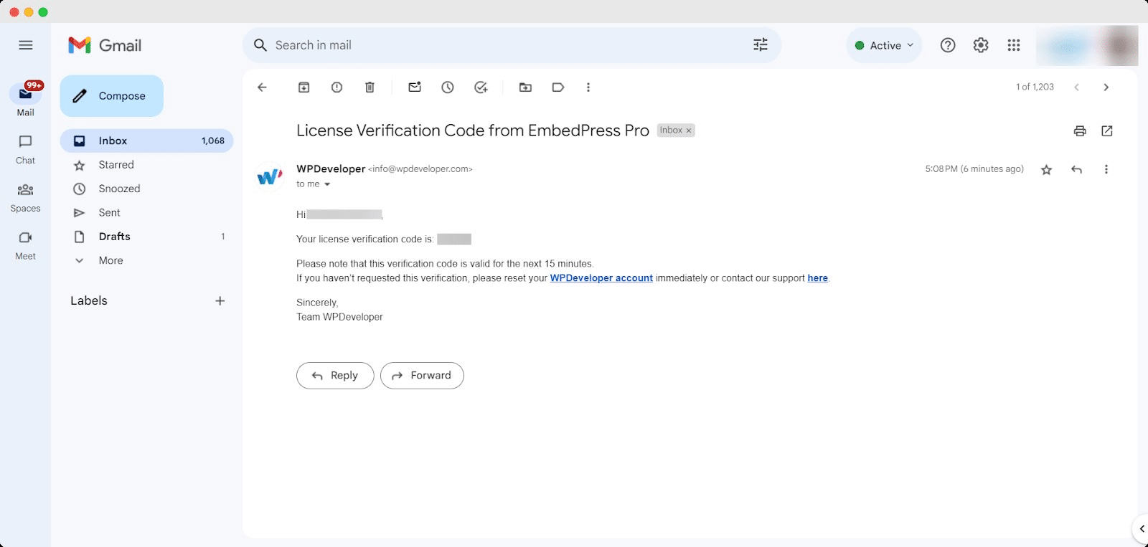
Task: Mark the email as unread
Action: [x=415, y=87]
